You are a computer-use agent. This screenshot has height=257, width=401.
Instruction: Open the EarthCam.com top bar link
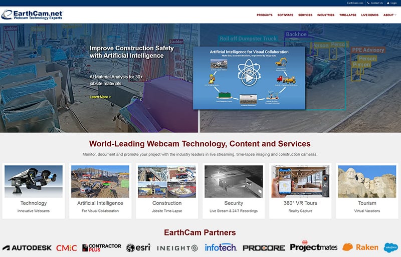(x=355, y=3)
